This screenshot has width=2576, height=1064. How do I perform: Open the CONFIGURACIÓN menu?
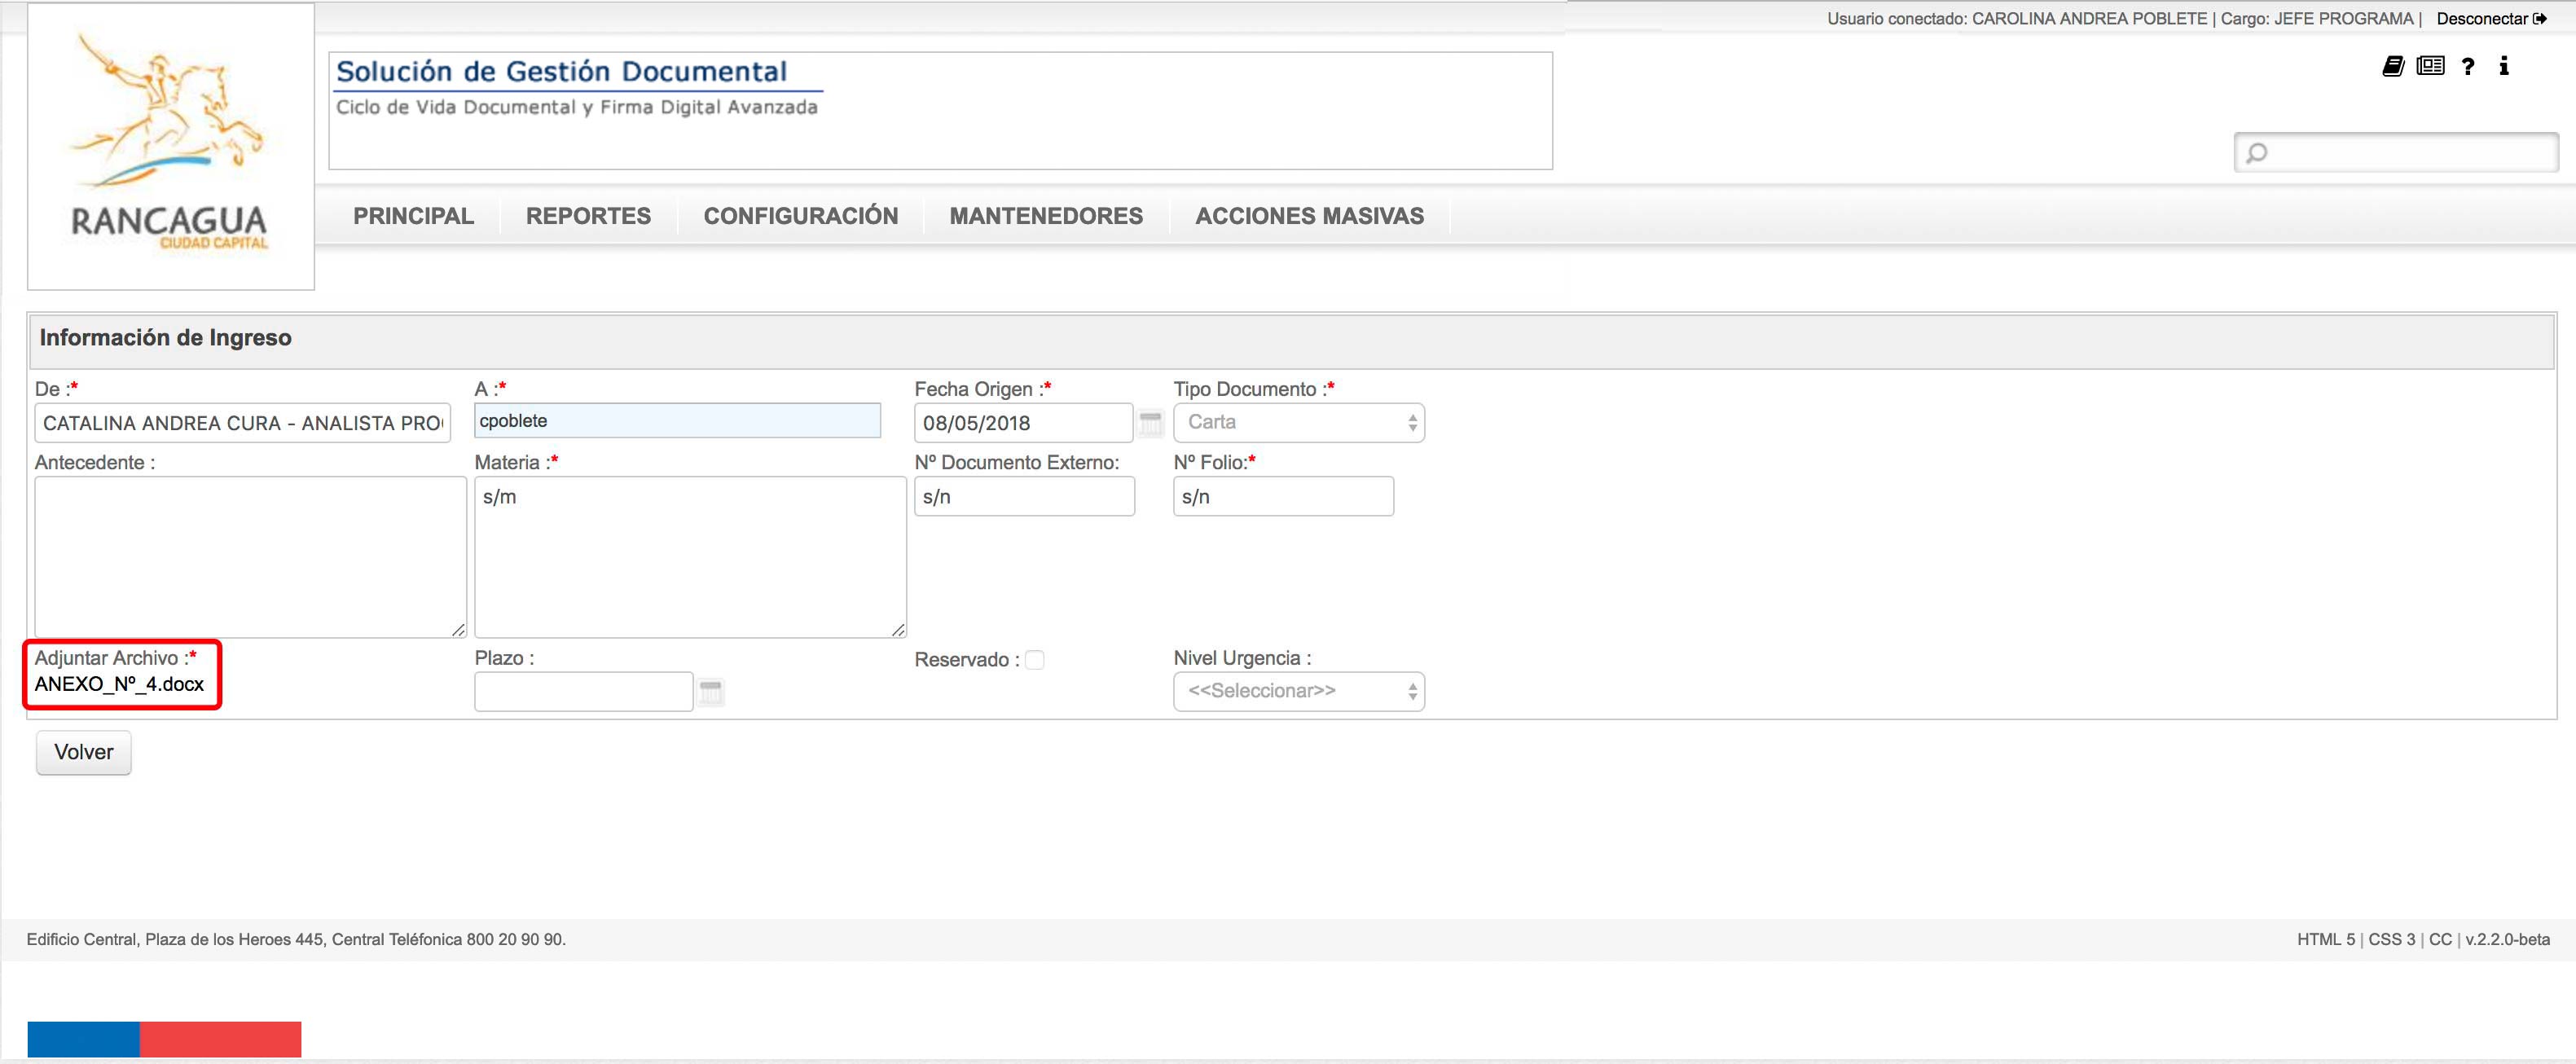(801, 216)
